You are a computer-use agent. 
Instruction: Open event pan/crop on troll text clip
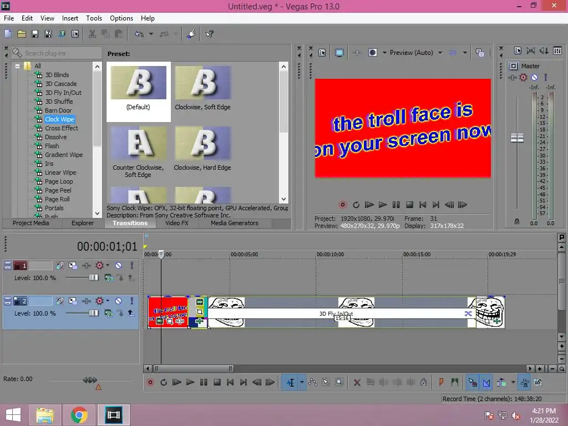tap(170, 321)
